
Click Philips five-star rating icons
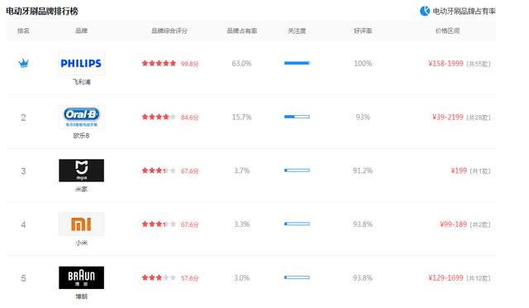coord(159,63)
